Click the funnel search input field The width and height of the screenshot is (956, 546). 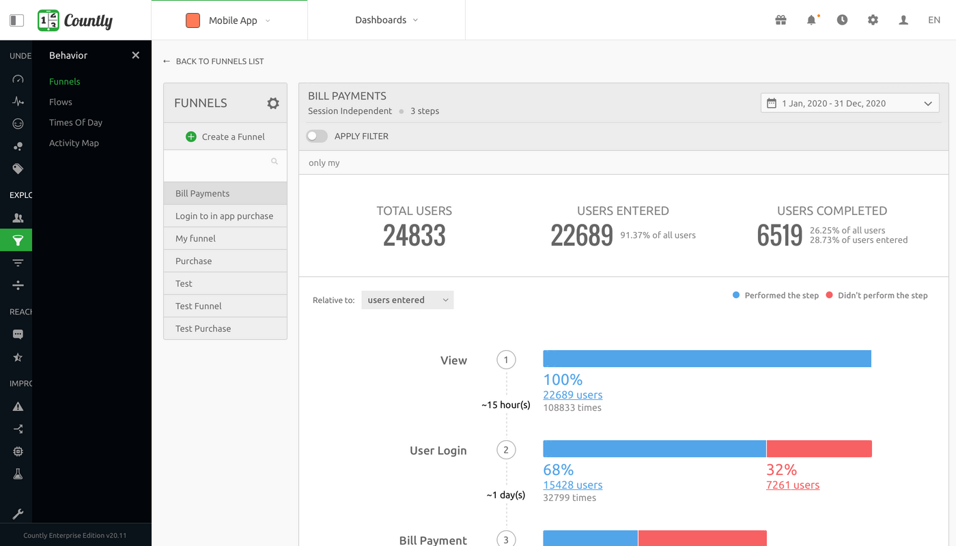tap(219, 162)
